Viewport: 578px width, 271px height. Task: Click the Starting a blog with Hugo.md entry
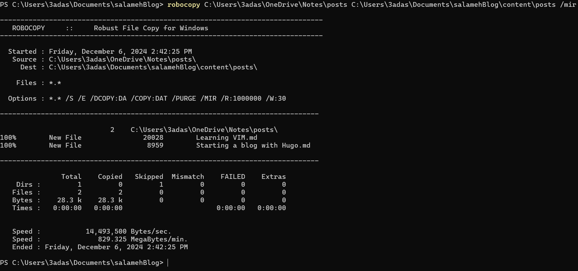[x=253, y=146]
